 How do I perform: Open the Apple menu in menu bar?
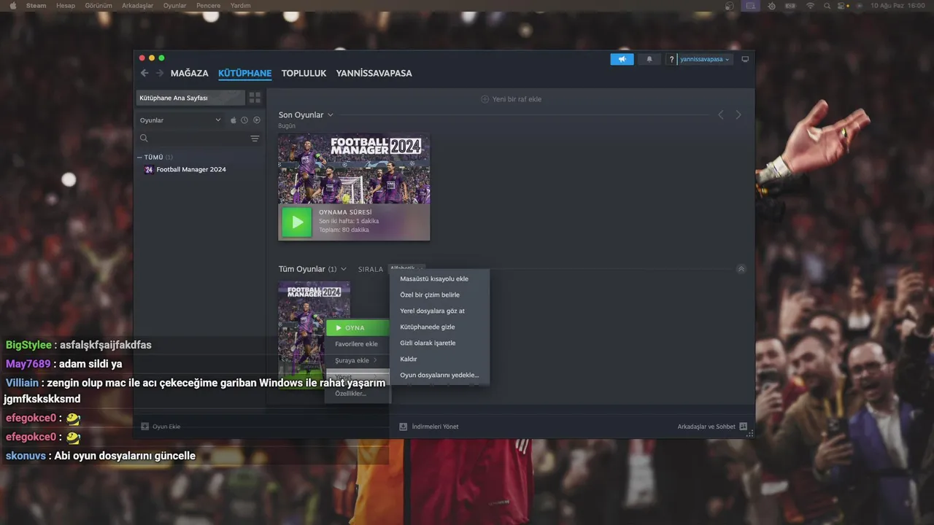pyautogui.click(x=12, y=6)
